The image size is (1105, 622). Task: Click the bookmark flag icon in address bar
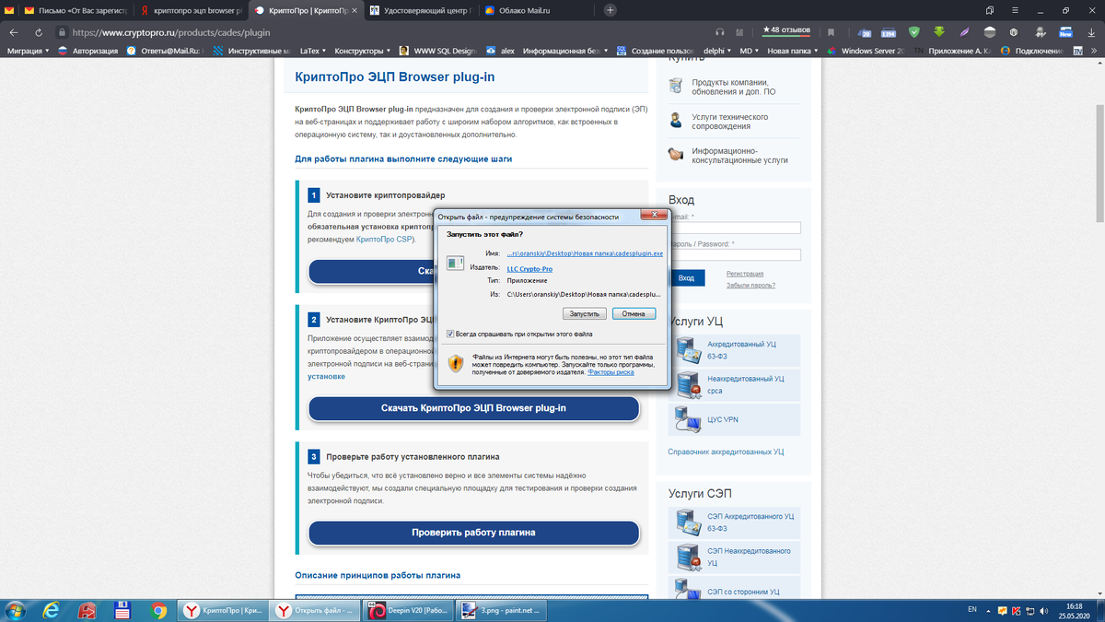point(832,31)
